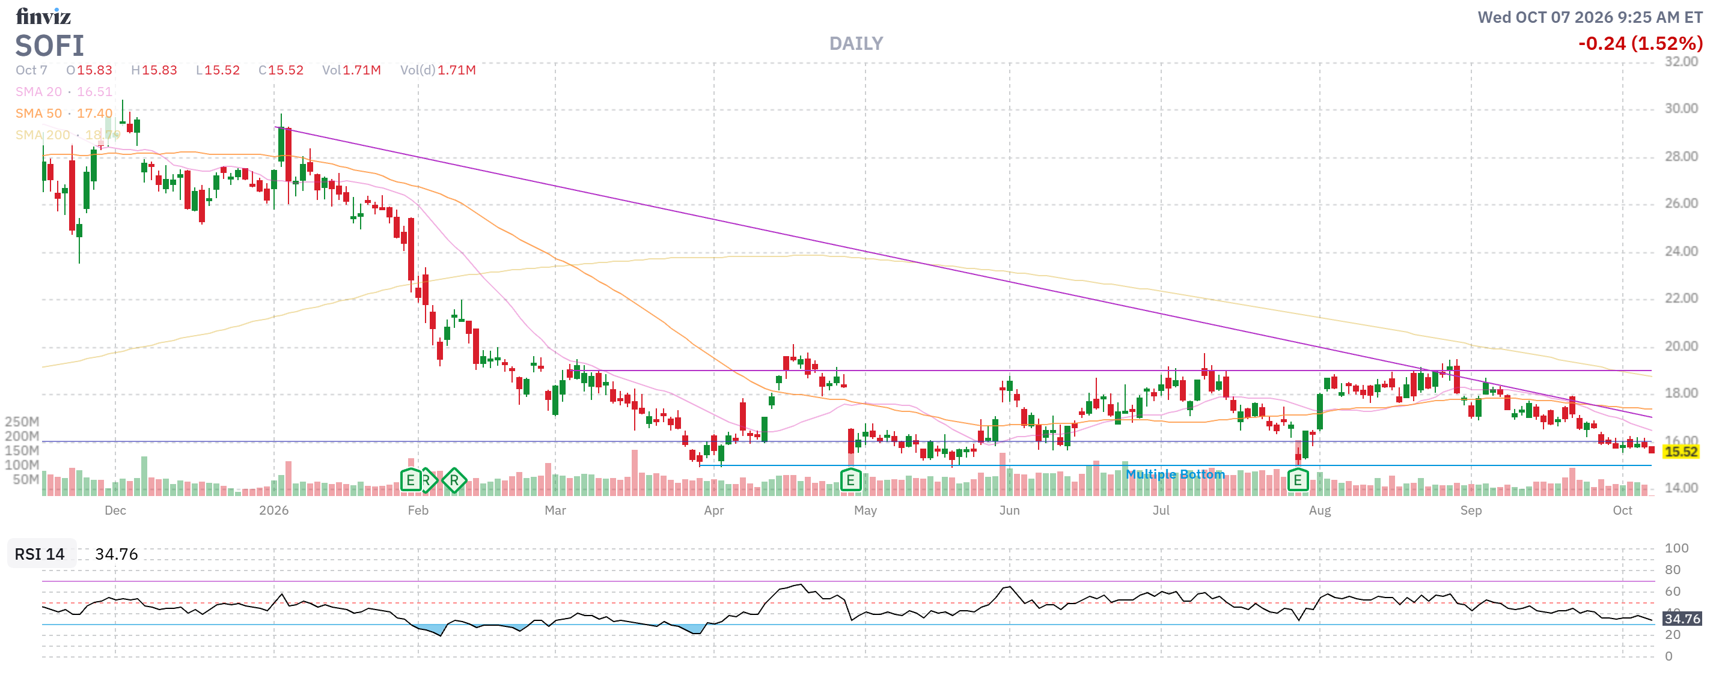The image size is (1719, 675).
Task: Click the SOFI ticker symbol
Action: 50,46
